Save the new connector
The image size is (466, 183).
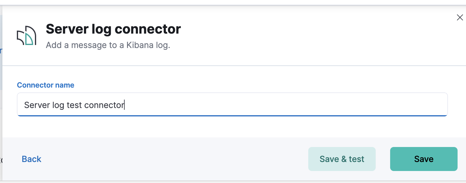pos(424,159)
